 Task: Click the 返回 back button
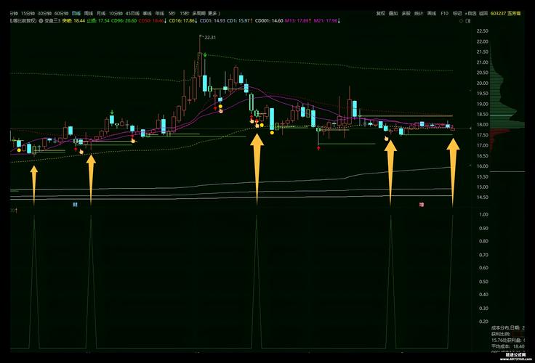(483, 13)
